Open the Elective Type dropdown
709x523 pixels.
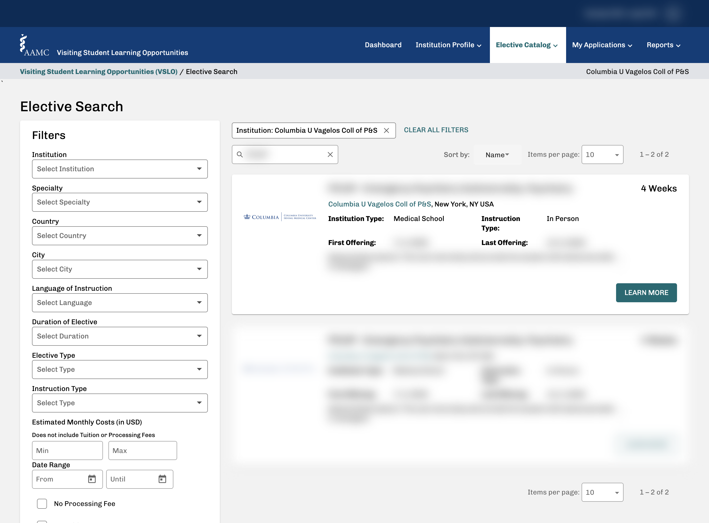(x=120, y=369)
